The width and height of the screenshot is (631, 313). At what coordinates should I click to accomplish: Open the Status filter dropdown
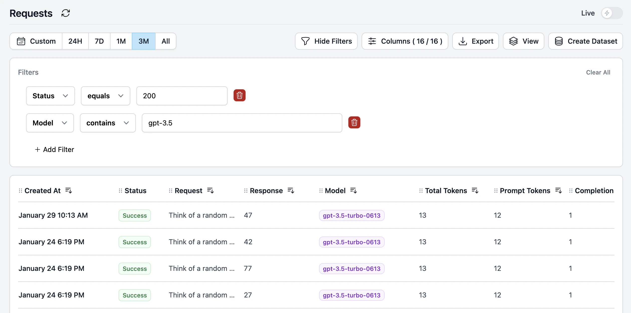click(50, 96)
